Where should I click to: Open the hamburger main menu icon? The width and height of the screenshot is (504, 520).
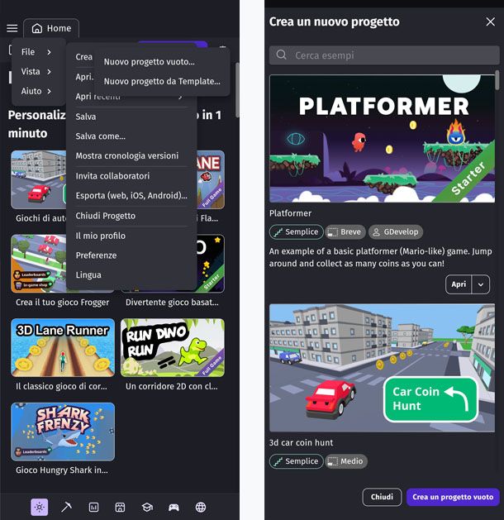click(12, 28)
